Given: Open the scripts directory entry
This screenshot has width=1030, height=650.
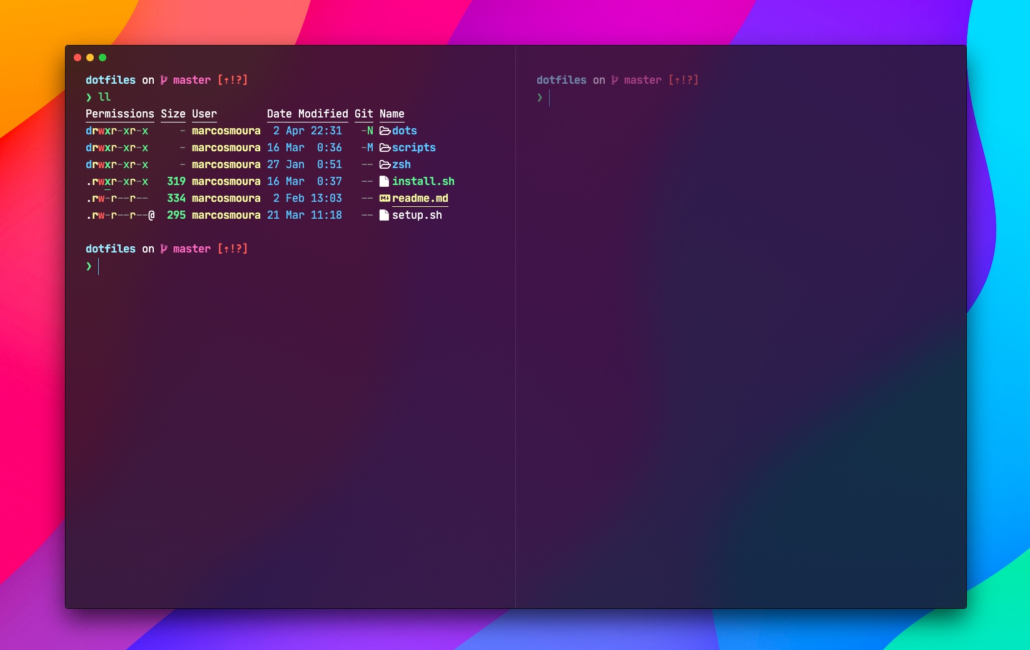Looking at the screenshot, I should 414,147.
